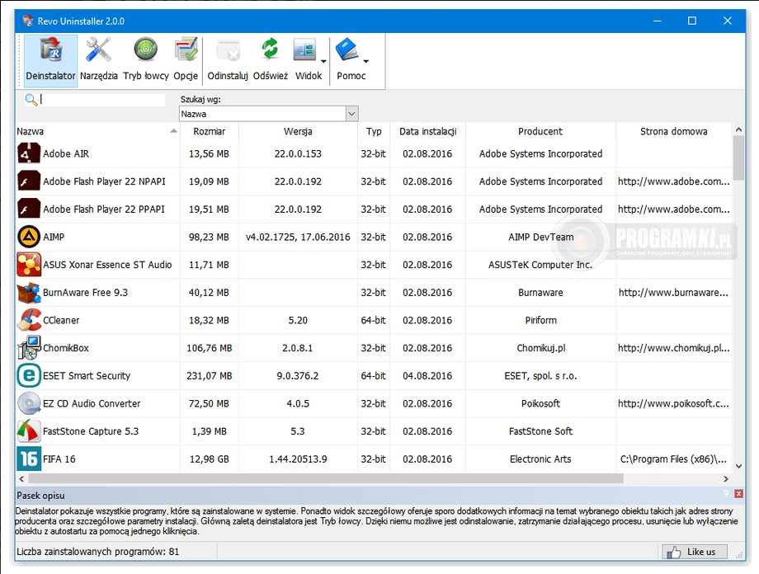Select the AIMP program icon
The image size is (759, 574).
[29, 237]
